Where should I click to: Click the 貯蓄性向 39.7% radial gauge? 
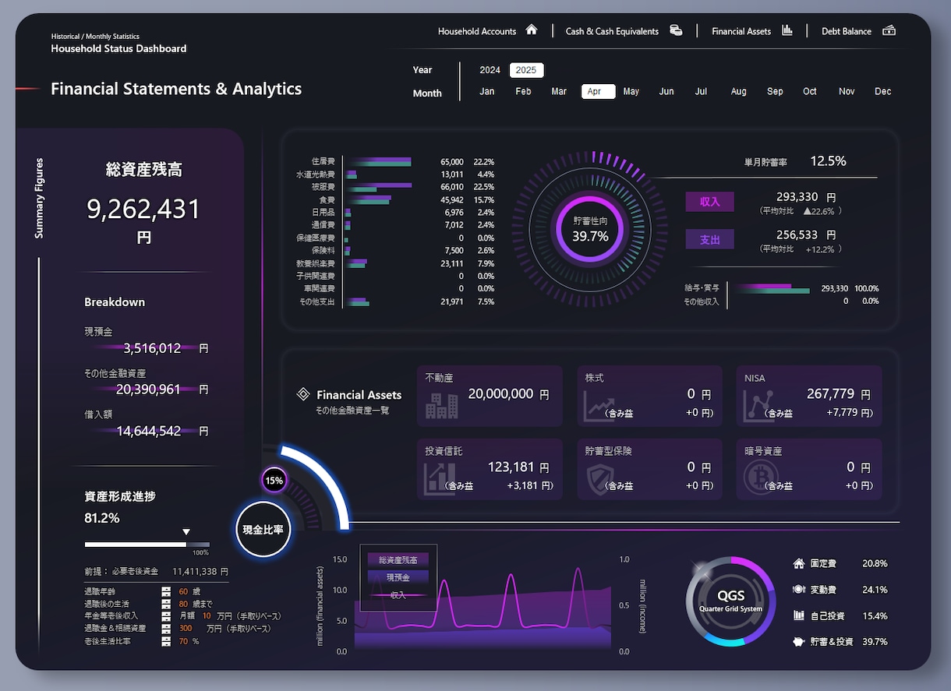click(x=590, y=227)
